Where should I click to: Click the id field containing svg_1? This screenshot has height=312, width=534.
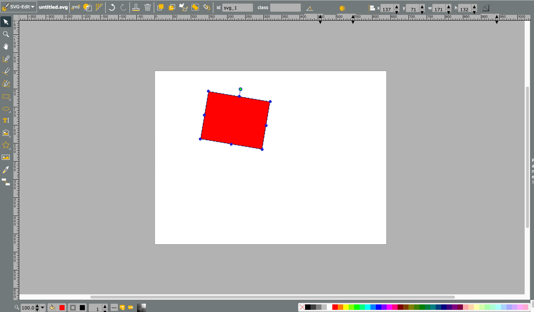238,8
